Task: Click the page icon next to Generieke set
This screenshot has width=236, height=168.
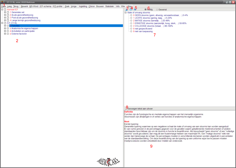Action: pyautogui.click(x=8, y=12)
